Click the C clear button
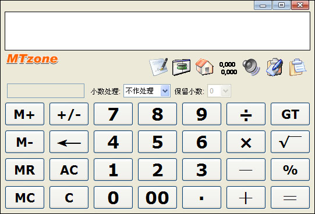 [69, 198]
